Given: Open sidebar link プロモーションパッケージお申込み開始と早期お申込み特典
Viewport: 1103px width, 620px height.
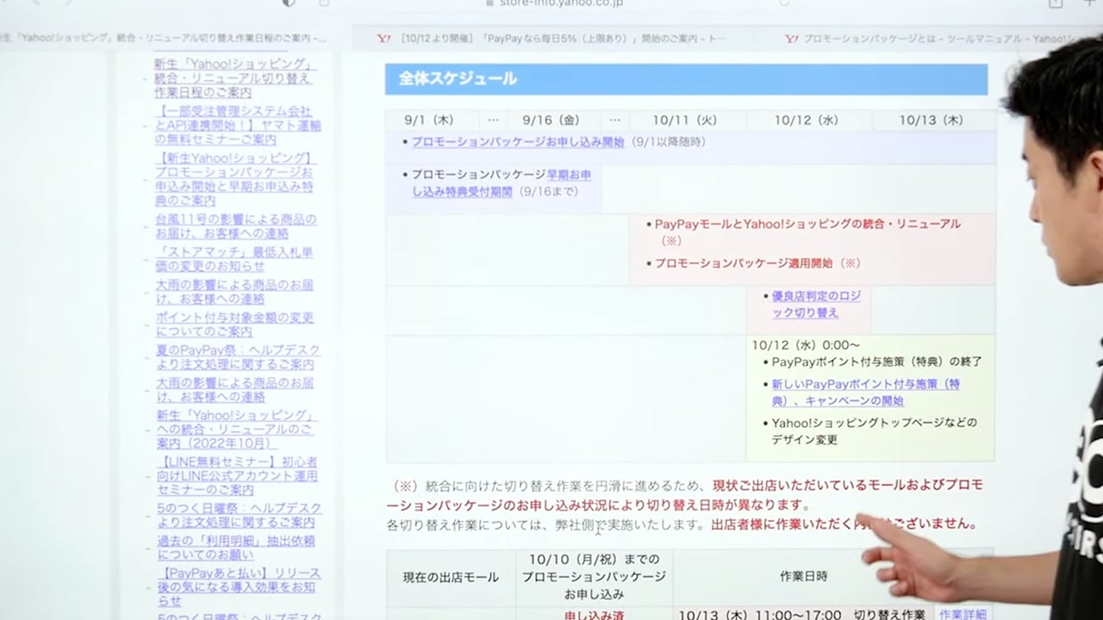Looking at the screenshot, I should [235, 179].
